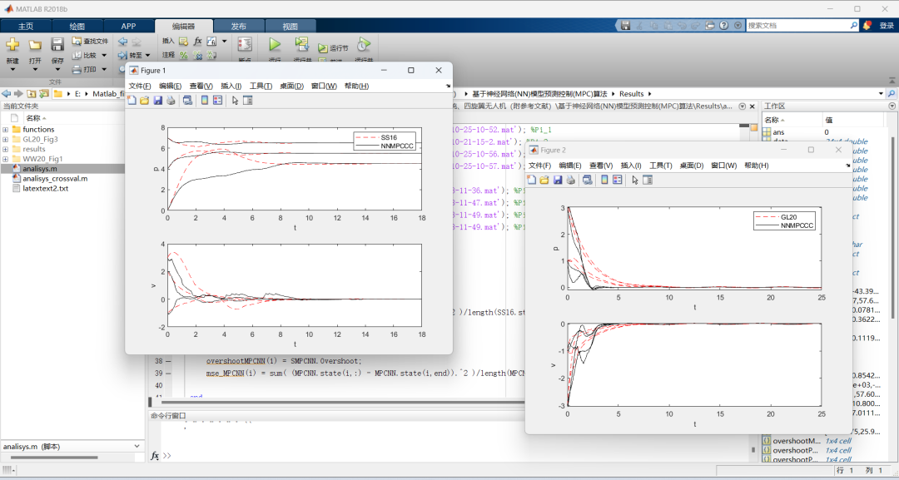Switch to the APP tab
The height and width of the screenshot is (480, 899).
[129, 27]
